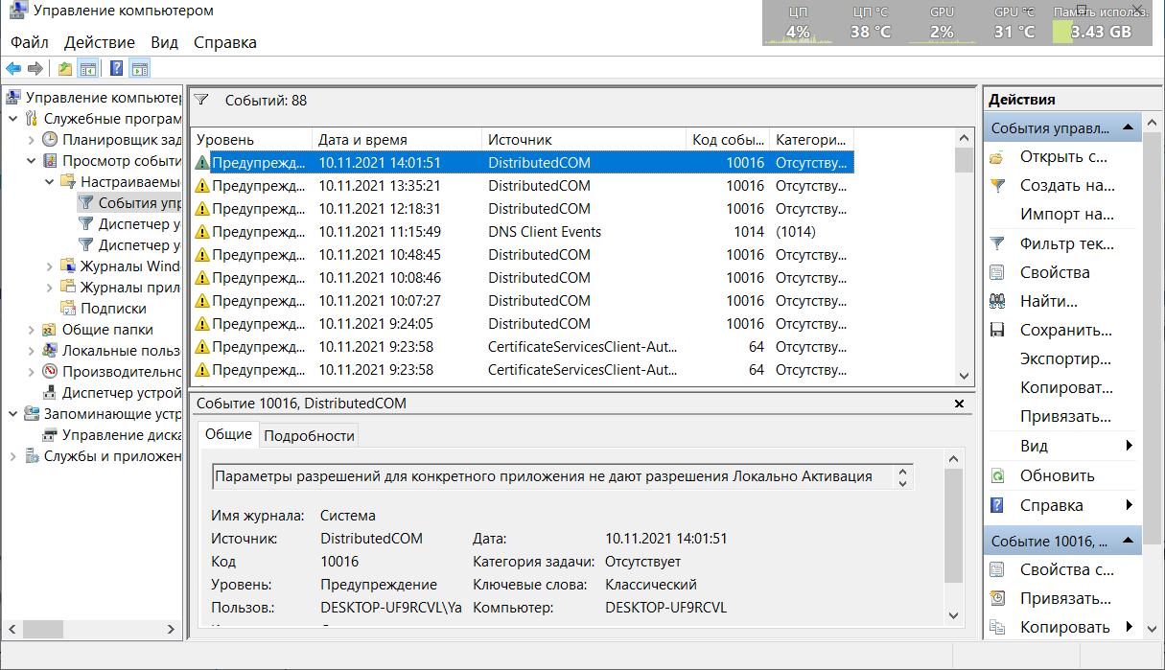Expand the Службы и приложен... tree node
The height and width of the screenshot is (670, 1165).
point(12,456)
